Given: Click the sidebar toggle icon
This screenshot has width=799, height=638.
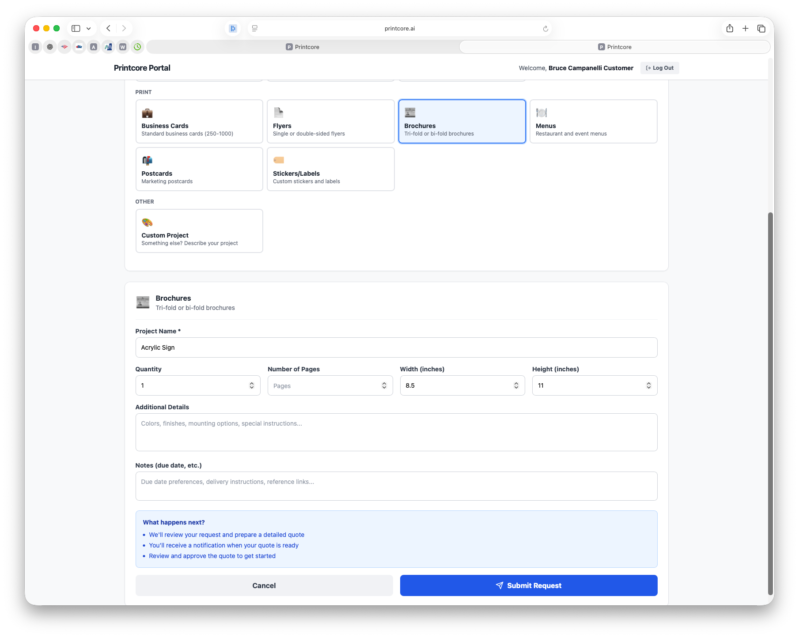Looking at the screenshot, I should [x=75, y=28].
